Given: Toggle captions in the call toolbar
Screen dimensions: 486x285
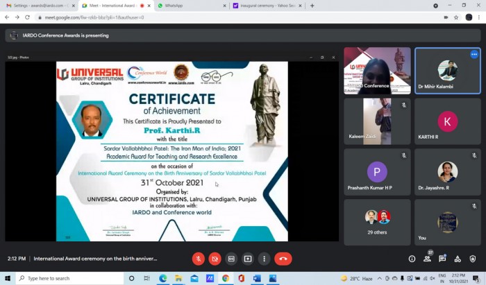Looking at the screenshot, I should [x=231, y=259].
